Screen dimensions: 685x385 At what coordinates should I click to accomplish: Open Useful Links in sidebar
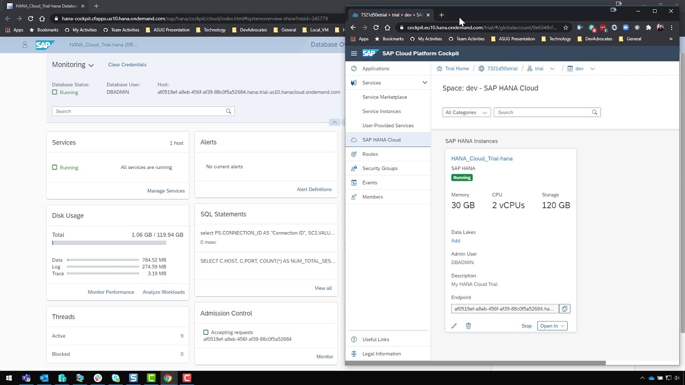[x=388, y=340]
